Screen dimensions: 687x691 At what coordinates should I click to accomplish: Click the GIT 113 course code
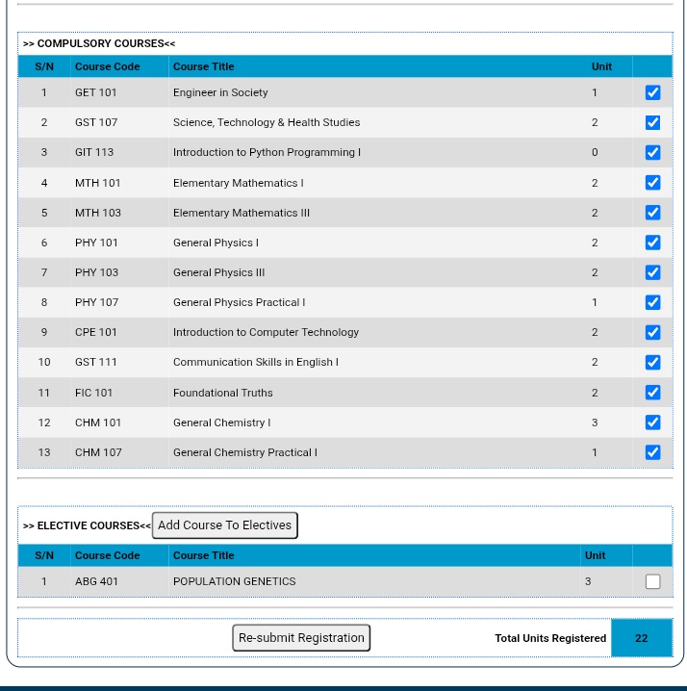[x=94, y=152]
